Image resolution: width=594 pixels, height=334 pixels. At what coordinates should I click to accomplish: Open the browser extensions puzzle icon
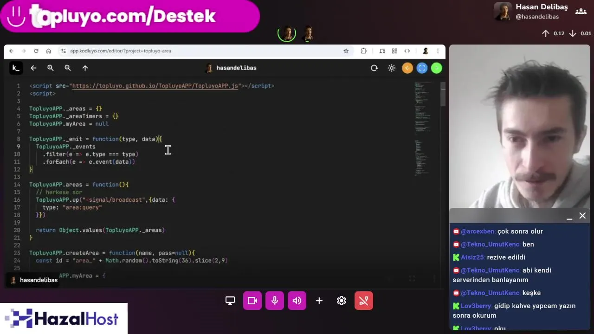pos(363,51)
